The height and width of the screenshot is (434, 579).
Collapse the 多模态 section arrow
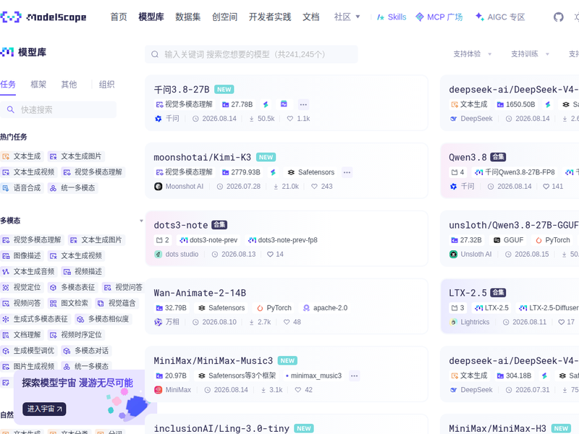(x=141, y=221)
